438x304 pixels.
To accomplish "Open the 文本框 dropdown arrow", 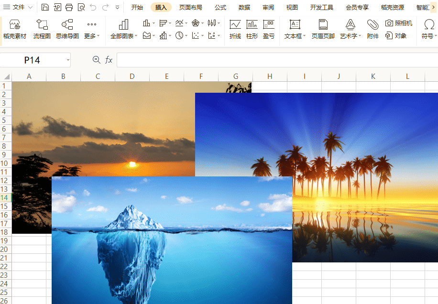I will 305,36.
